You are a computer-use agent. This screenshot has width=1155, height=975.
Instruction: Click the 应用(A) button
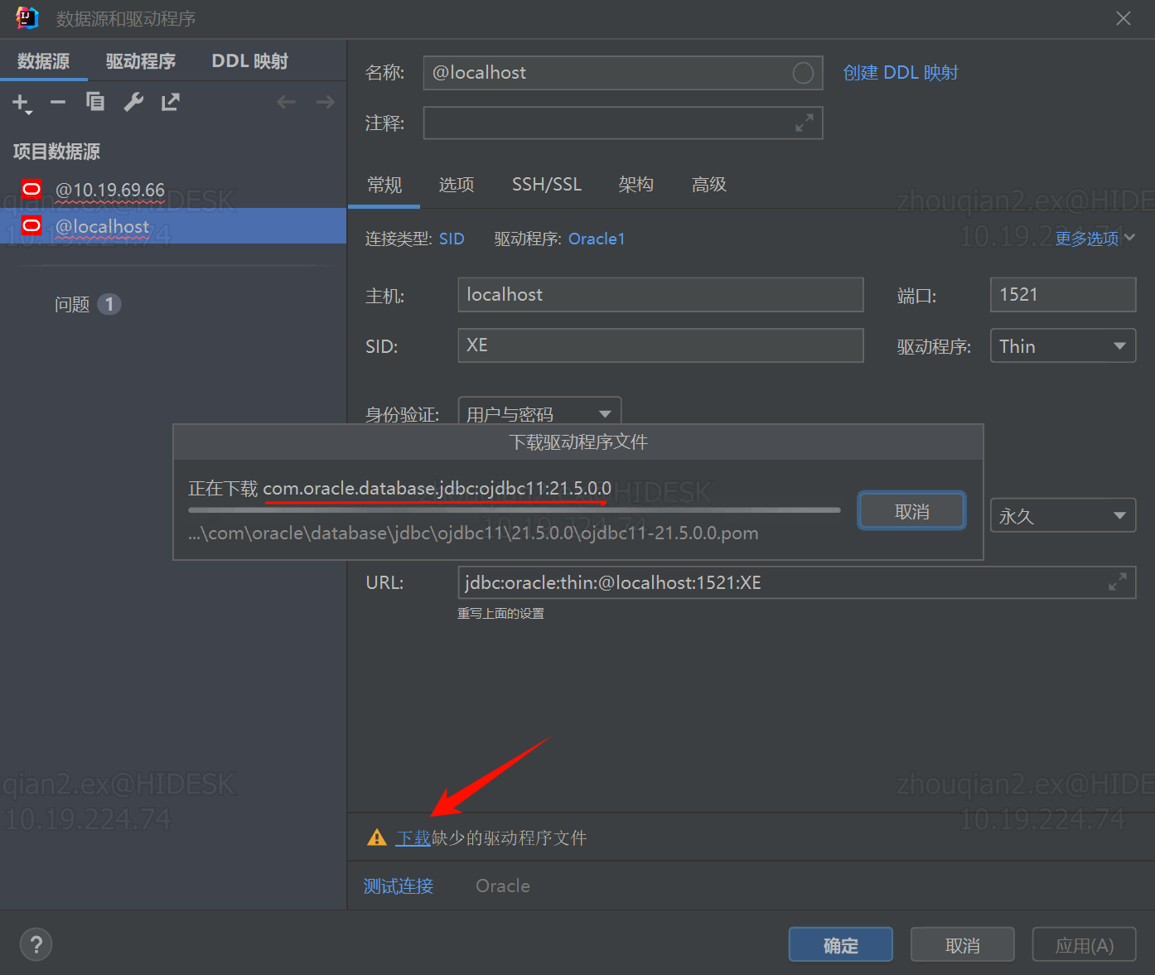point(1084,944)
